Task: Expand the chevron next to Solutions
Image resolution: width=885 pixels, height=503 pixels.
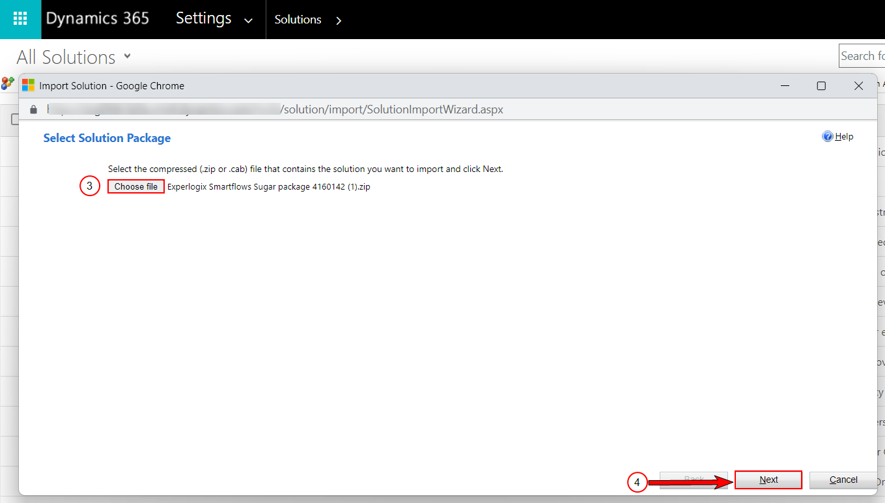Action: (x=338, y=21)
